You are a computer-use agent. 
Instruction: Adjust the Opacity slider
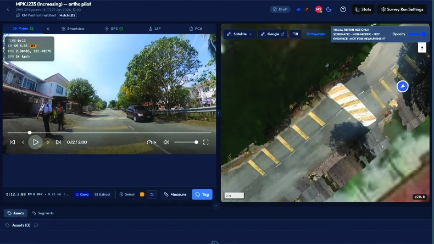[x=417, y=34]
